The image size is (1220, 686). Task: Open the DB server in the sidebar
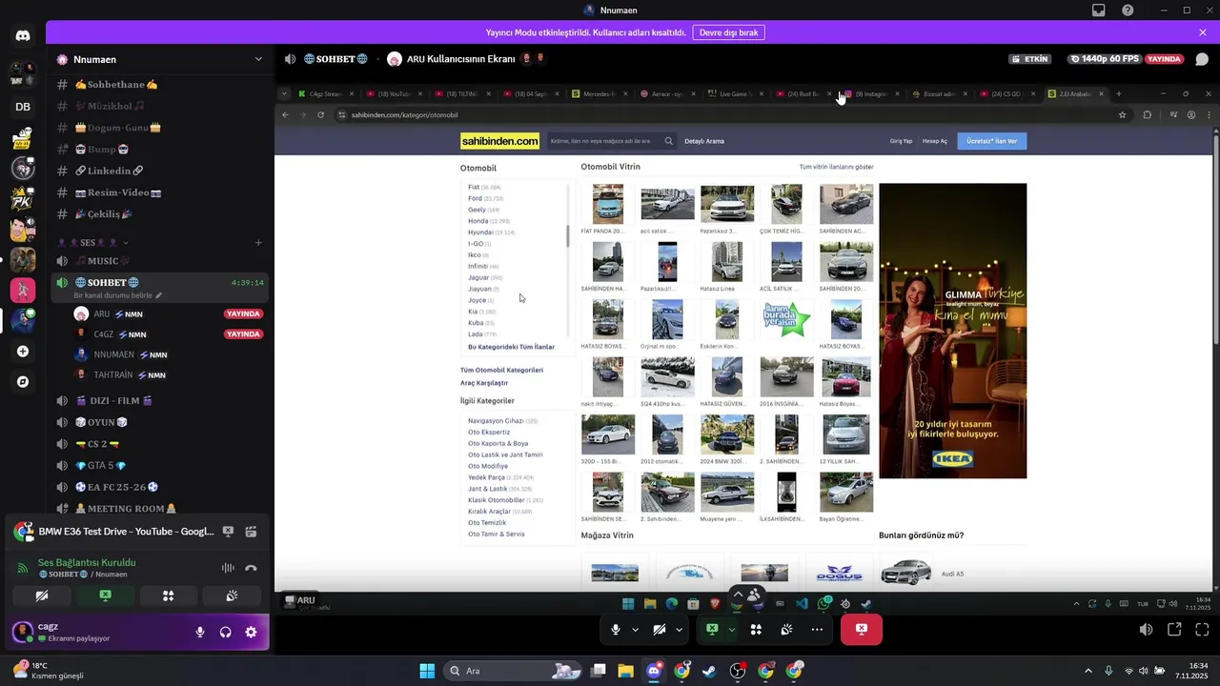23,107
